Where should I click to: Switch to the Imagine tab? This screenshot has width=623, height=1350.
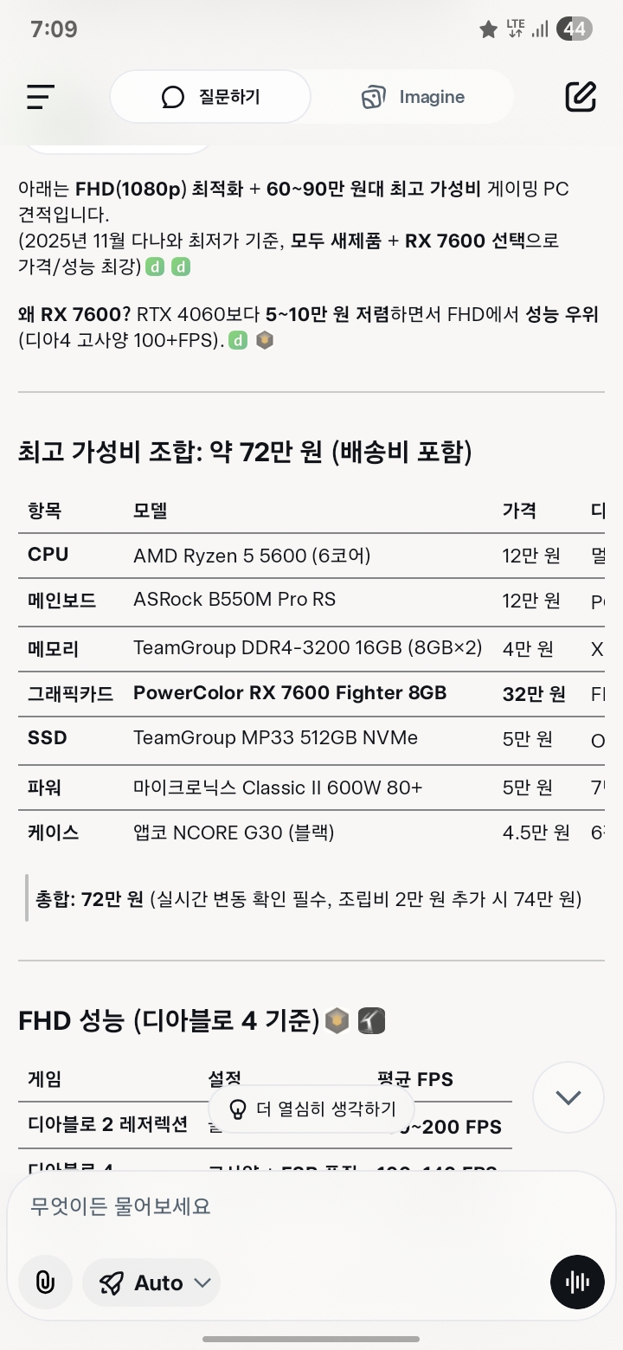click(x=413, y=97)
